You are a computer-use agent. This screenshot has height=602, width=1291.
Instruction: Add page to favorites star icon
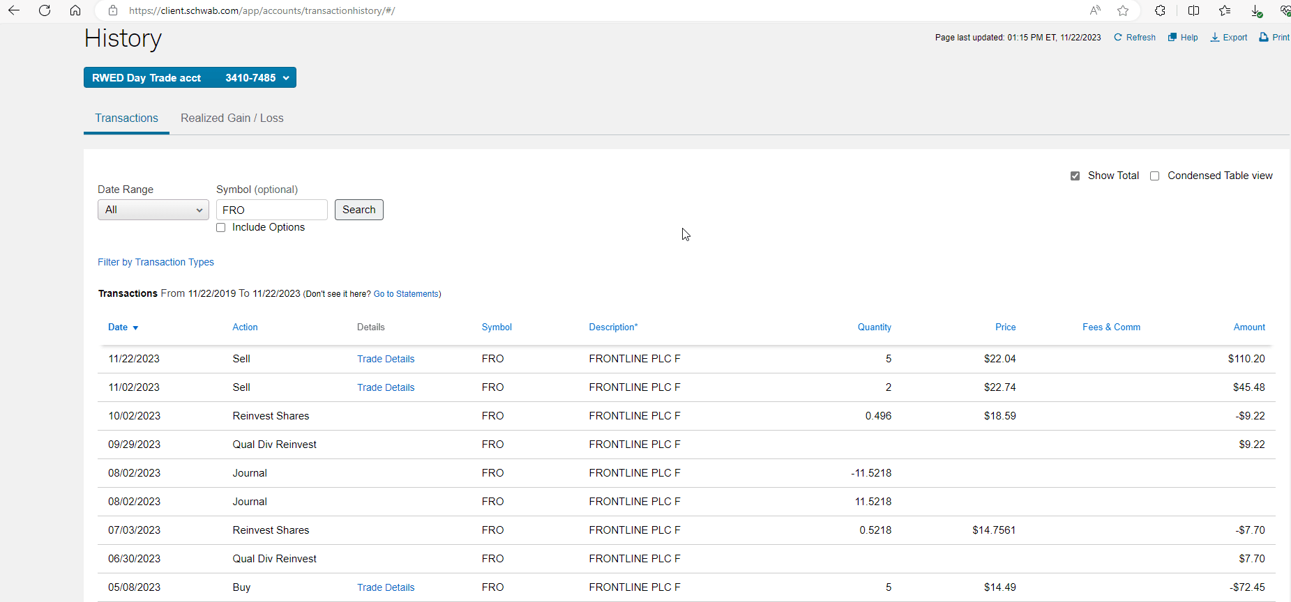coord(1123,10)
